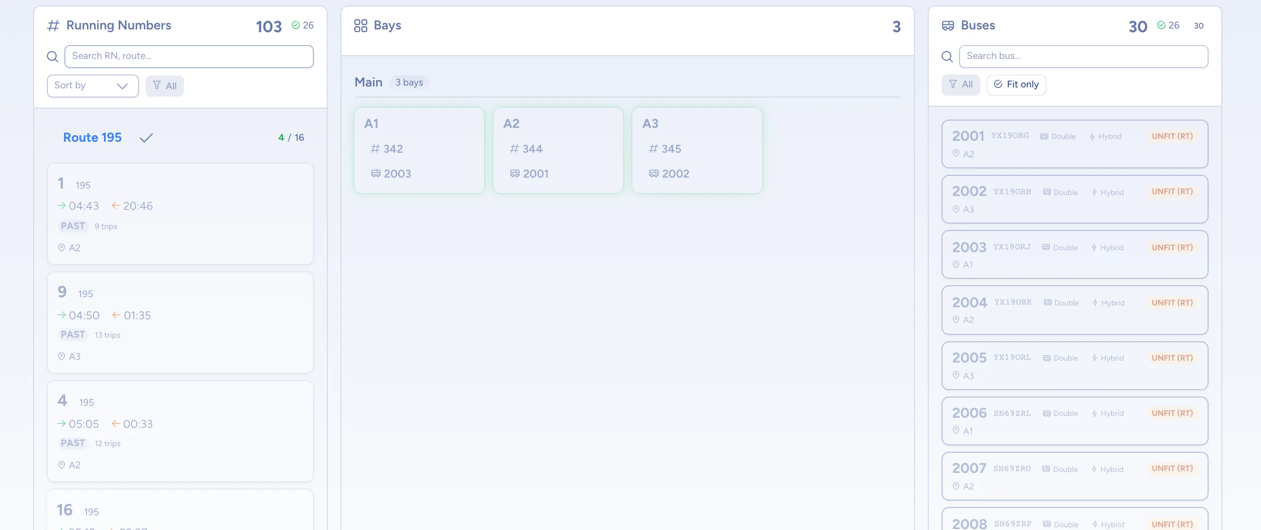This screenshot has width=1261, height=530.
Task: Click the Buses panel bus icon
Action: (x=948, y=25)
